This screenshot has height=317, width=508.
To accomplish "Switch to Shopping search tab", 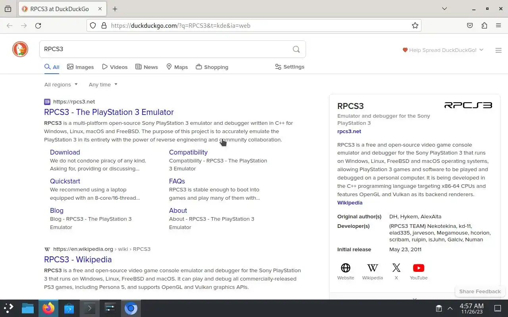I will (212, 67).
